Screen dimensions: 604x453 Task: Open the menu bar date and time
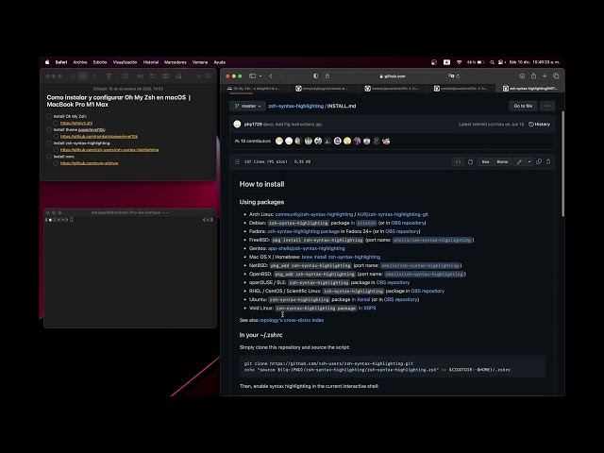coord(534,62)
